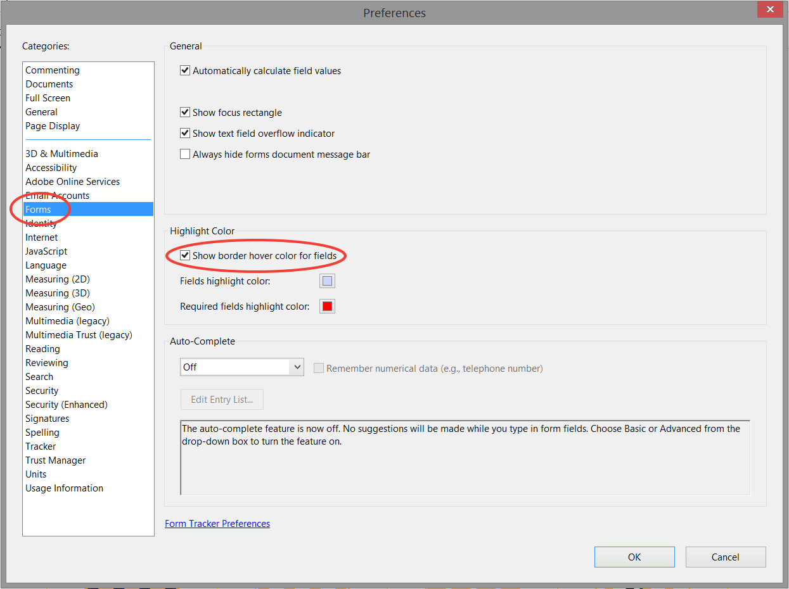This screenshot has width=789, height=589.
Task: Dismiss the dialog with Cancel
Action: [725, 557]
